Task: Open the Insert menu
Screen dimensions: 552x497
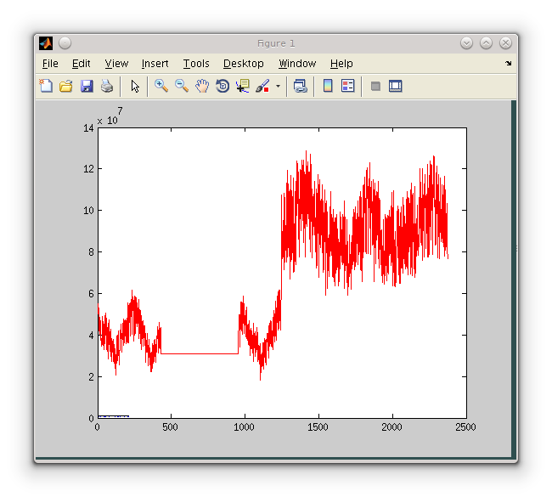Action: [155, 64]
